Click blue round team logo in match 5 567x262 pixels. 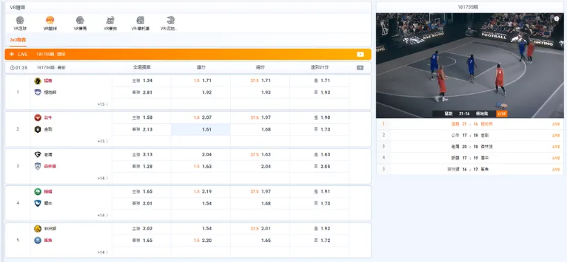click(x=37, y=241)
